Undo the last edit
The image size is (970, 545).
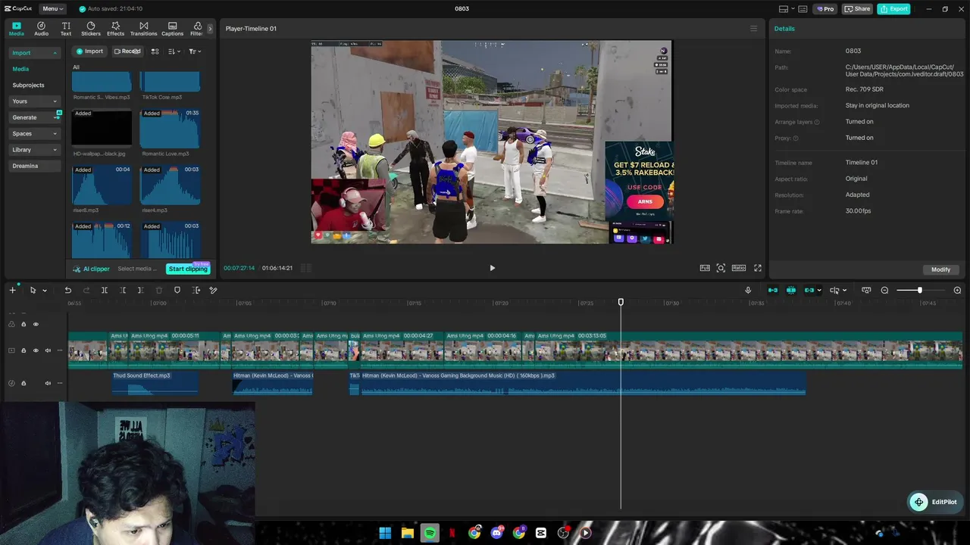click(x=67, y=290)
